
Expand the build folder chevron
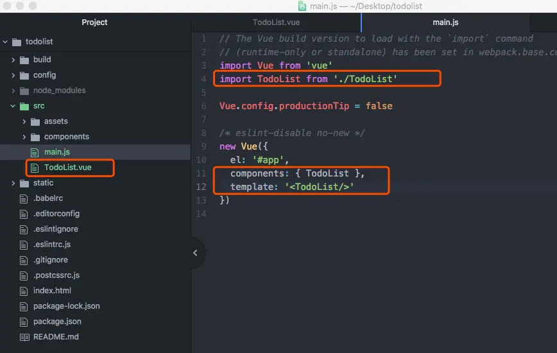[x=13, y=60]
